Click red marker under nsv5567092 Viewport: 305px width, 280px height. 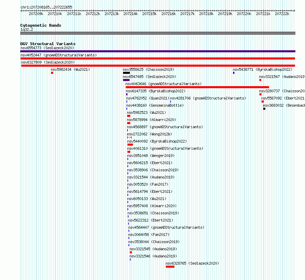[x=263, y=102]
